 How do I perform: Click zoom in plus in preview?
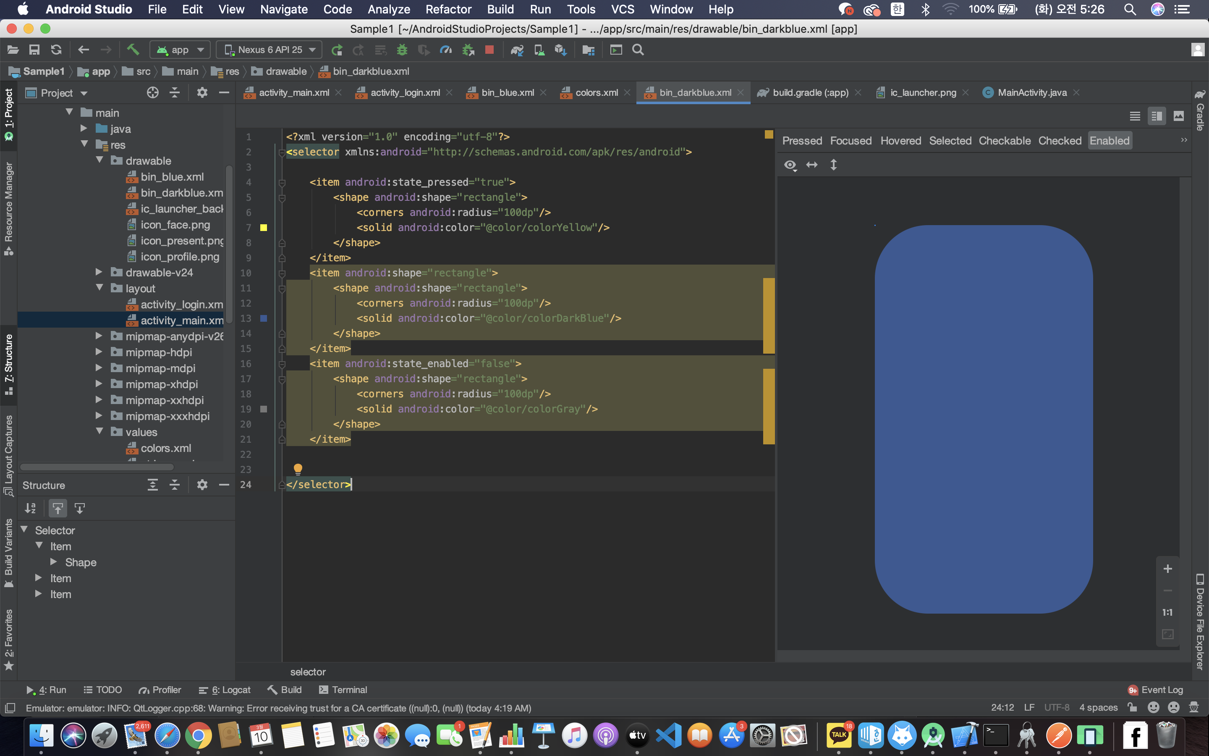[1167, 569]
